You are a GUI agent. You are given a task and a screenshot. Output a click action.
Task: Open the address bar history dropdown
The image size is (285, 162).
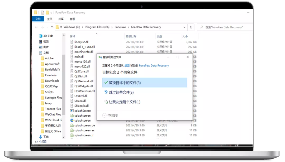click(x=184, y=27)
